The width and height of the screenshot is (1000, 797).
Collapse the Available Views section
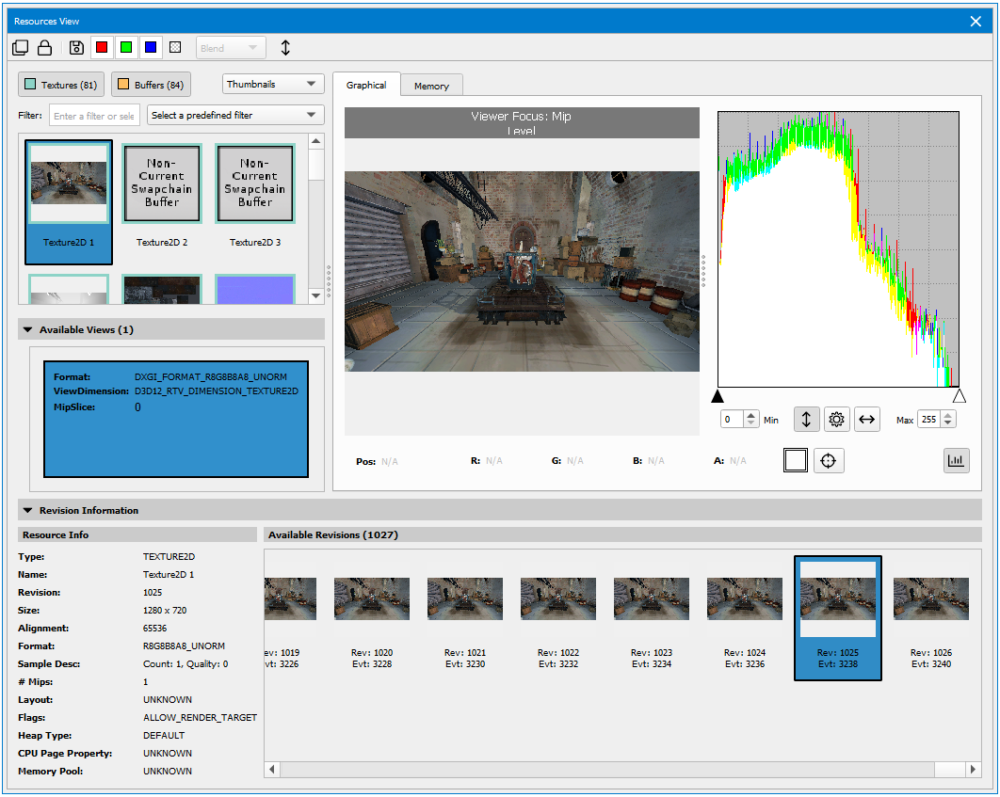coord(27,330)
